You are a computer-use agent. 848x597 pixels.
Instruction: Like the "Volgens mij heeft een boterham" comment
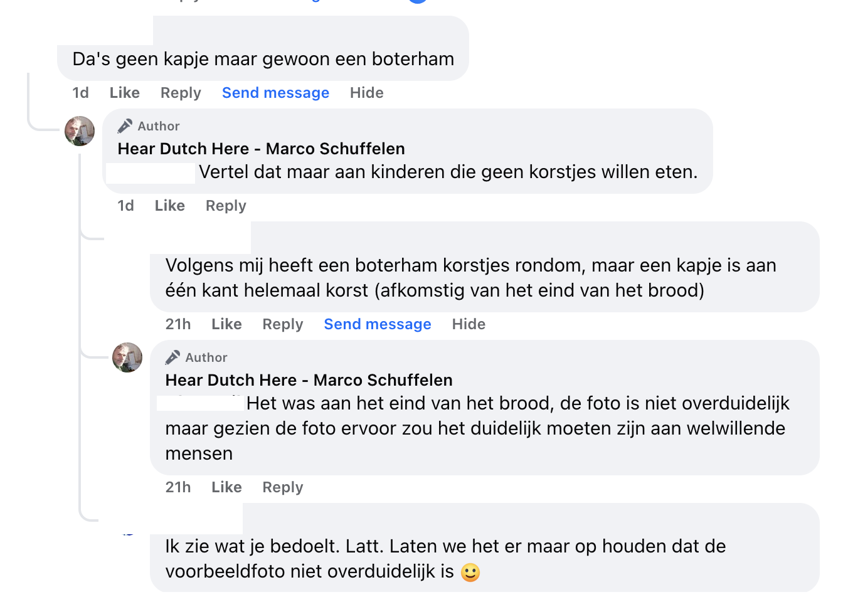tap(226, 324)
